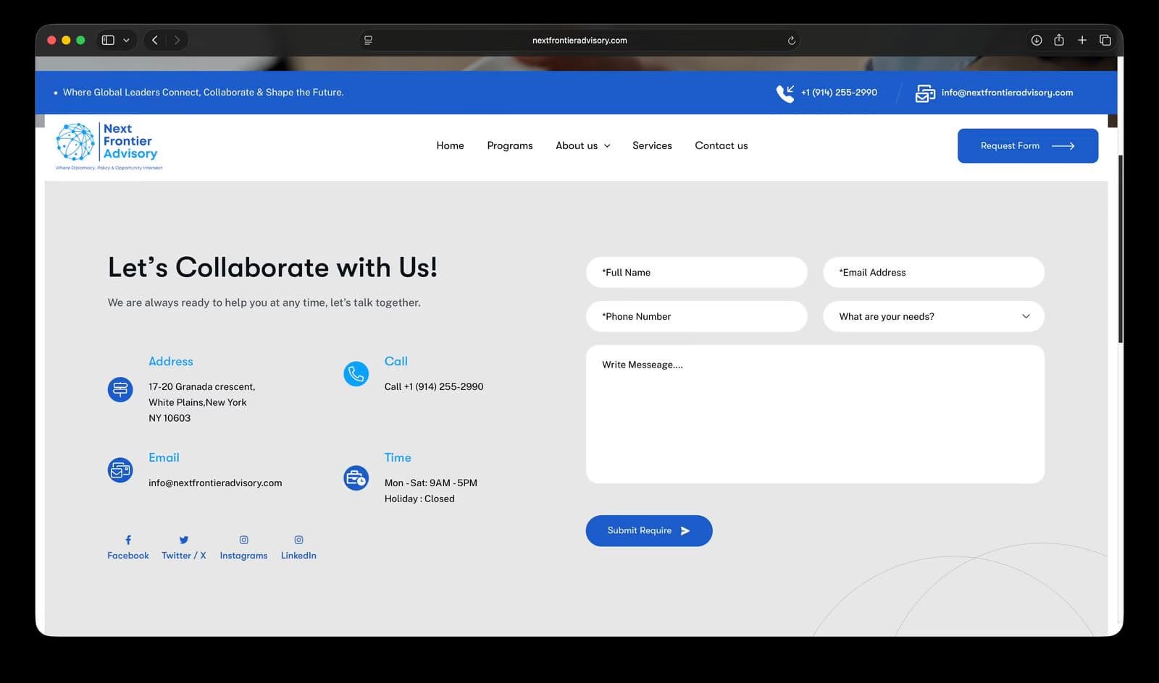Click the Address signpost icon

tap(120, 389)
